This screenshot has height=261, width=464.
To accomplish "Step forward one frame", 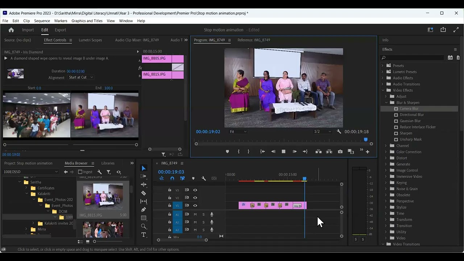I will point(294,152).
